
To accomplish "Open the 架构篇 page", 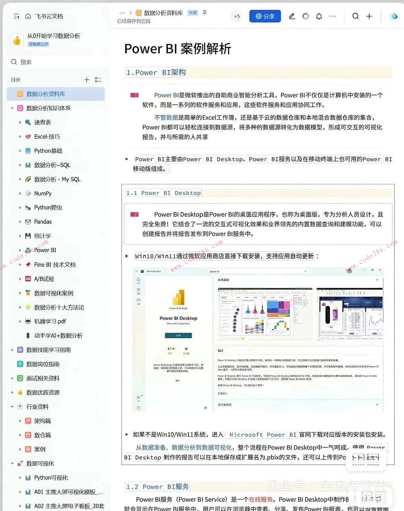I will (x=43, y=421).
